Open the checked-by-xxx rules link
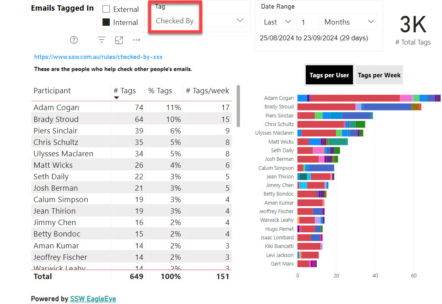442x304 pixels. click(98, 57)
